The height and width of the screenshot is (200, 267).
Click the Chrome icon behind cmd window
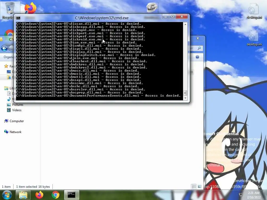tap(9, 33)
